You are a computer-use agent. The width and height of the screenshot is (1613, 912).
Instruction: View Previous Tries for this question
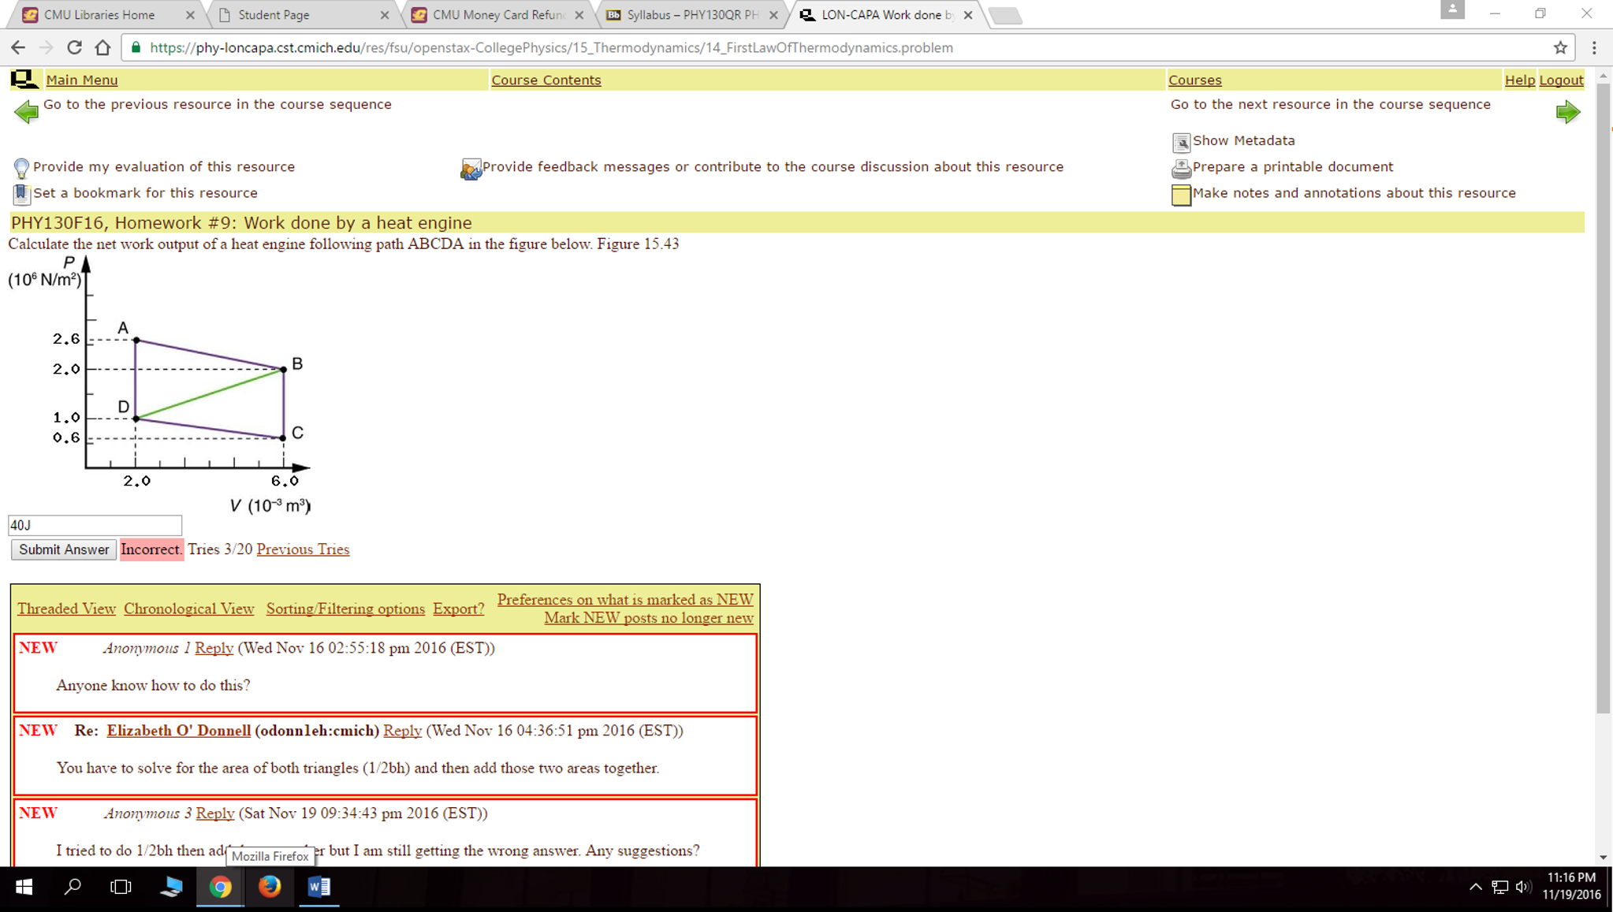point(303,549)
